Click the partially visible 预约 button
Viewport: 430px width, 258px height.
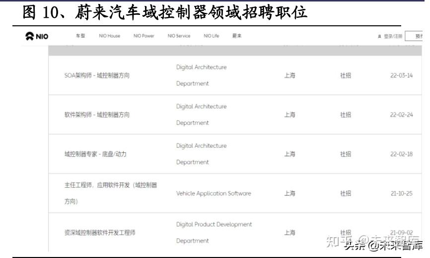tap(414, 36)
